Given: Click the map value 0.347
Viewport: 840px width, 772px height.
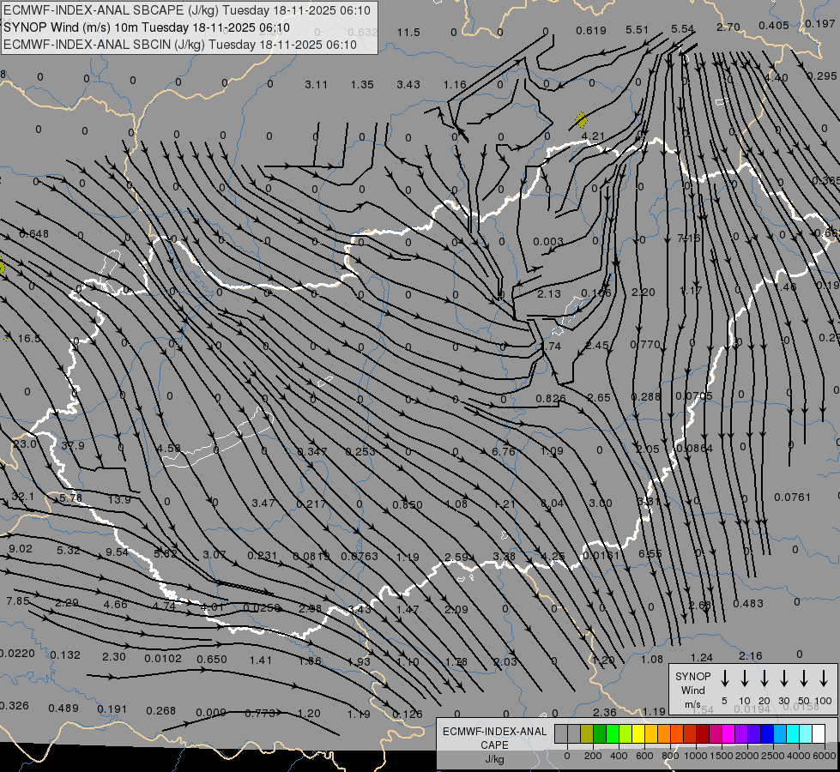Looking at the screenshot, I should (x=312, y=452).
